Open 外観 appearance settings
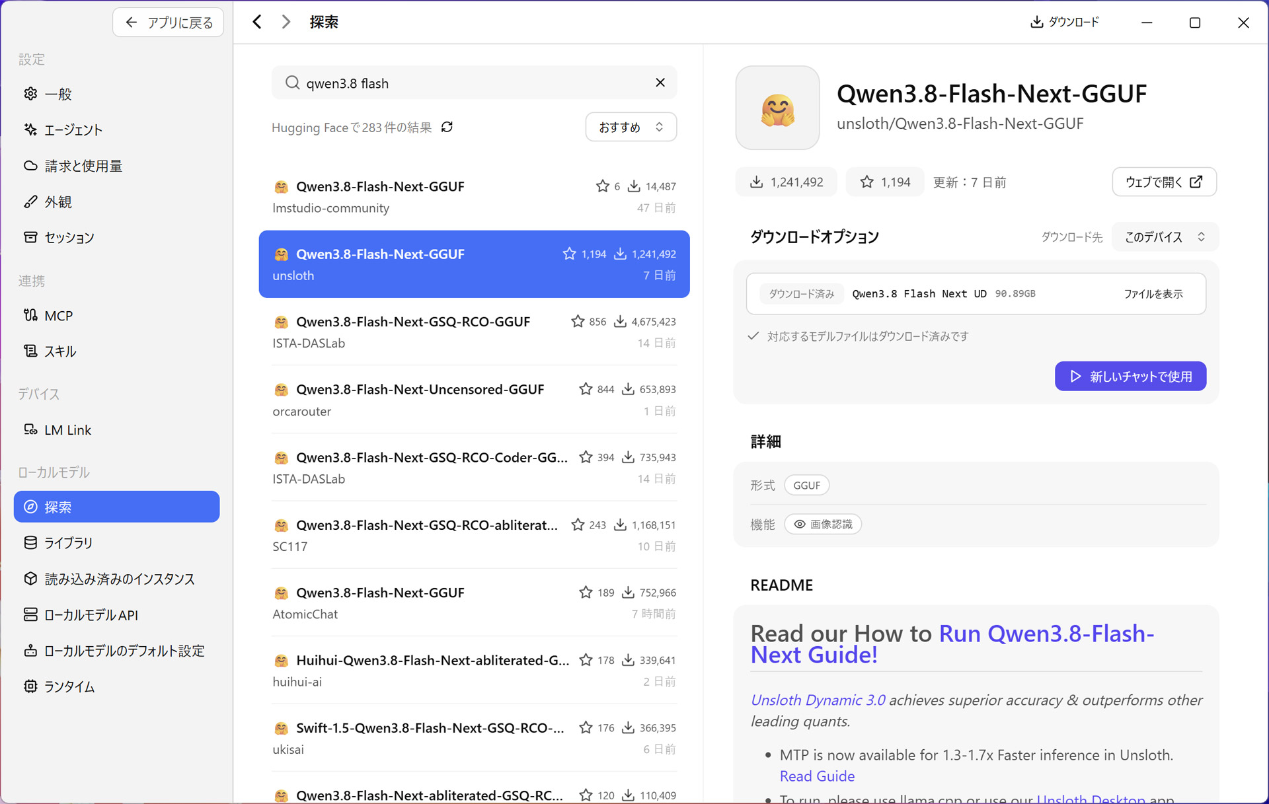The width and height of the screenshot is (1269, 804). point(116,201)
